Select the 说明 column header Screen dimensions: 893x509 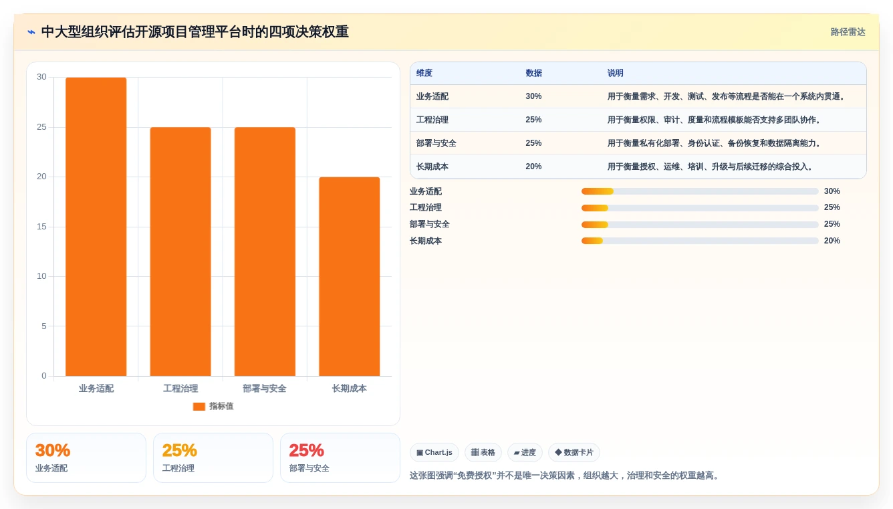(x=616, y=73)
